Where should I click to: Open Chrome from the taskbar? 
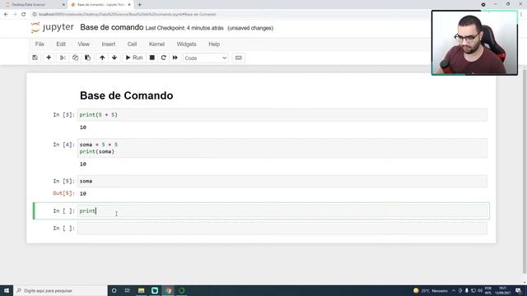(168, 290)
